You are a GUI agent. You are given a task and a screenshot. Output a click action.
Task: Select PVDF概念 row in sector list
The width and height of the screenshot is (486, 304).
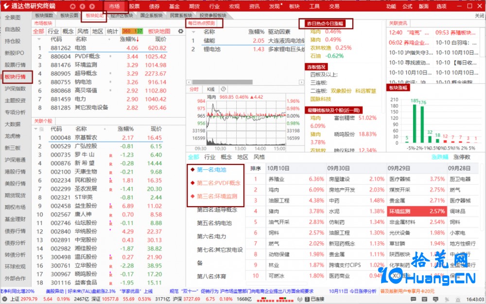[x=108, y=56]
